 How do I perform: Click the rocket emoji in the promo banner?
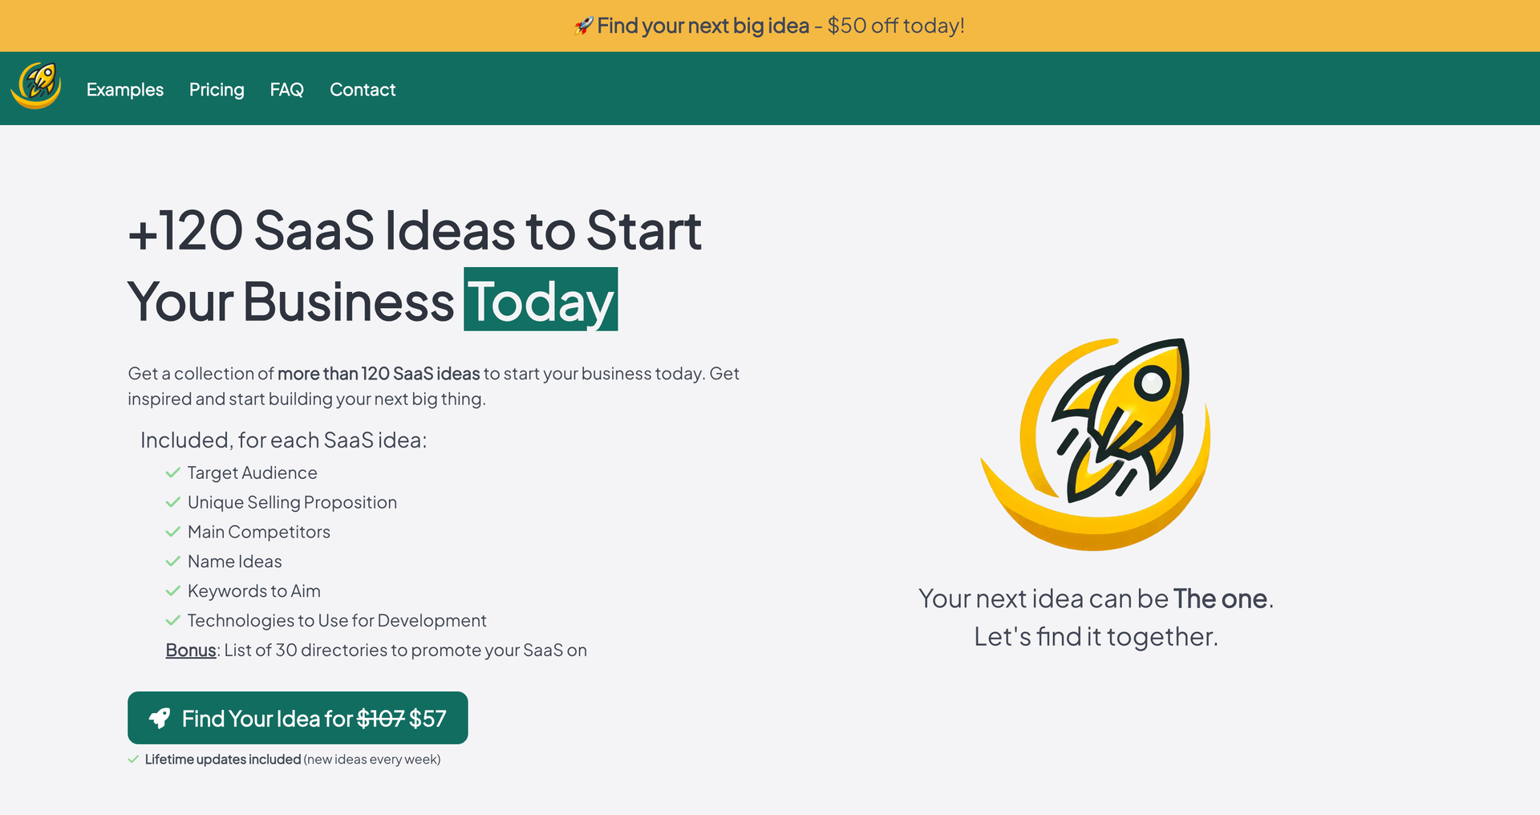[583, 26]
